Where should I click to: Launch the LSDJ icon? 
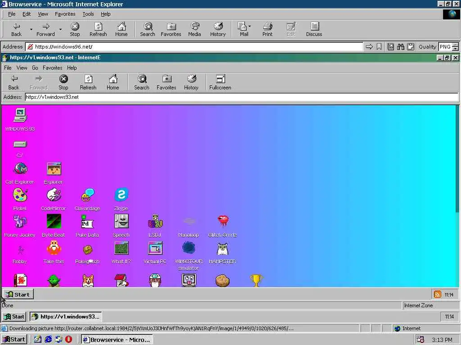(x=155, y=221)
